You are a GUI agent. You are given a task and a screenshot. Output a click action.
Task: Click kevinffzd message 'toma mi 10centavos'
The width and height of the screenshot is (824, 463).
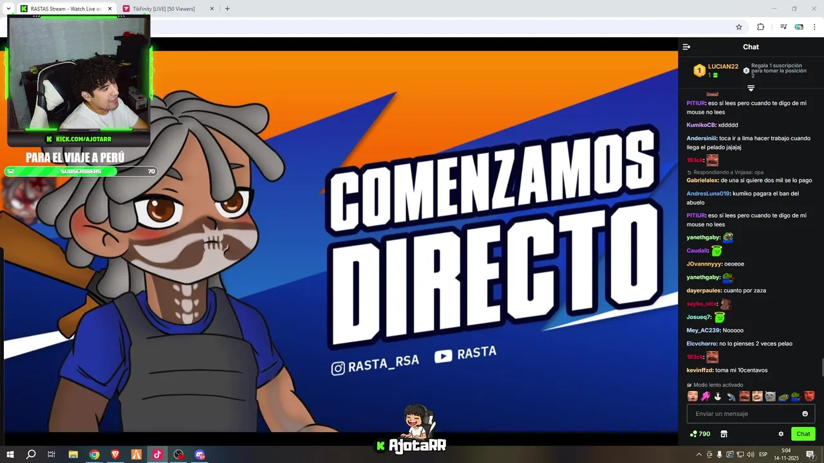[741, 370]
